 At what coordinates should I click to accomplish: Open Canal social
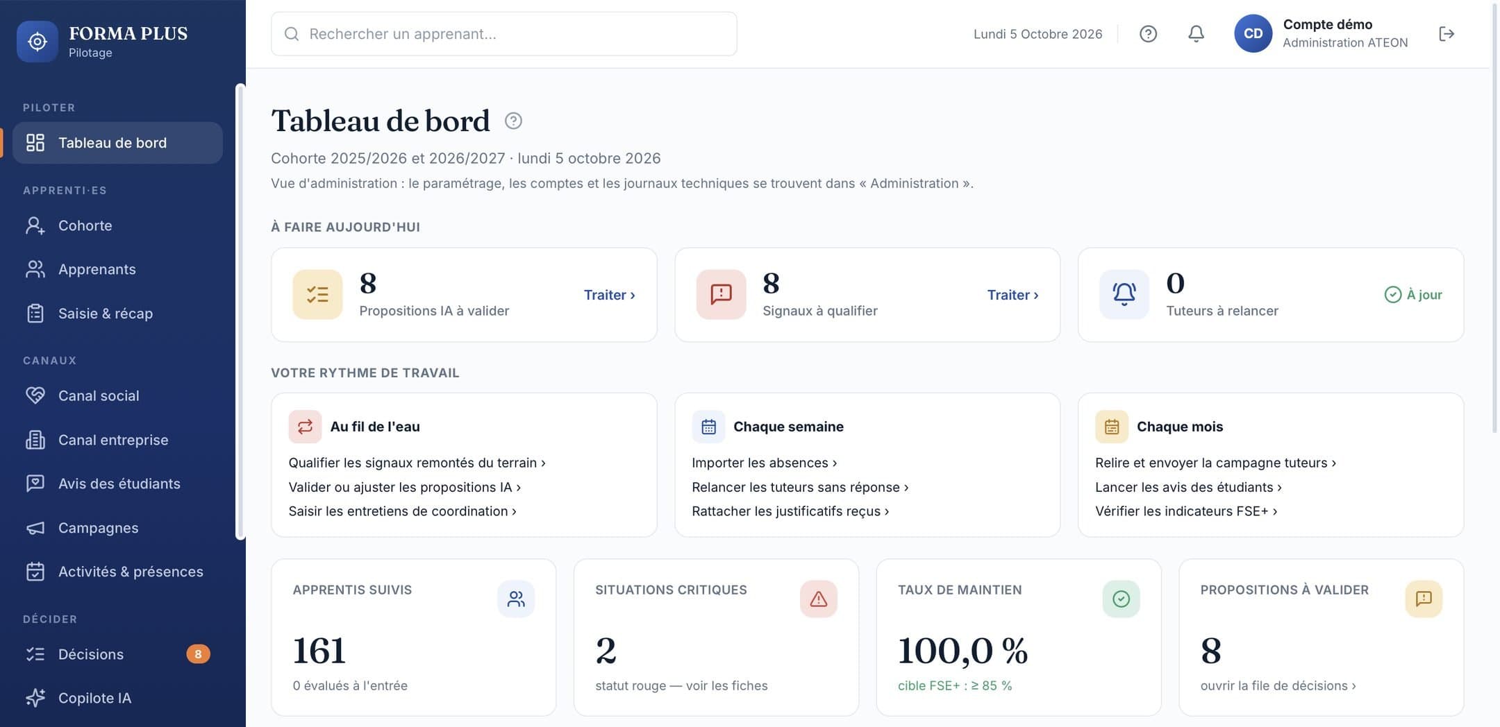[117, 395]
